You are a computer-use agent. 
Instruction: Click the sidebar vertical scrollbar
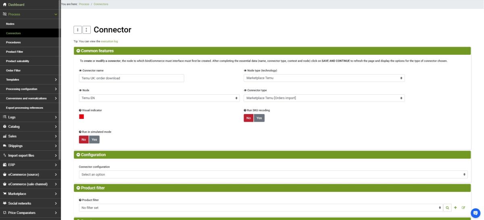tap(60, 81)
